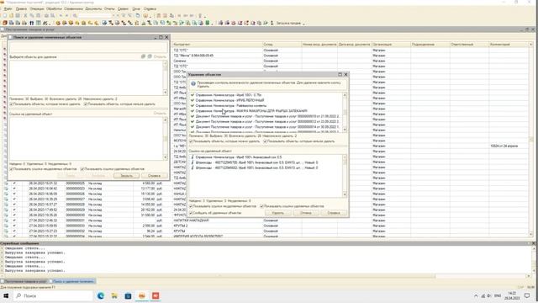Click Справка button in Удаление объектов dialog
The width and height of the screenshot is (538, 303).
[x=334, y=213]
